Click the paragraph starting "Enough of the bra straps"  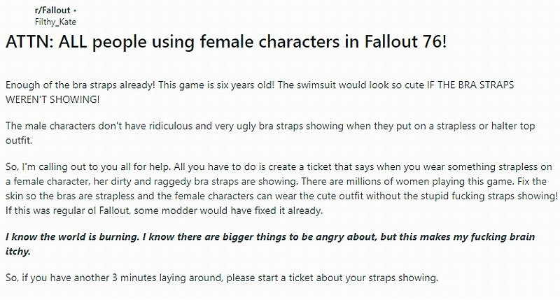pos(210,85)
